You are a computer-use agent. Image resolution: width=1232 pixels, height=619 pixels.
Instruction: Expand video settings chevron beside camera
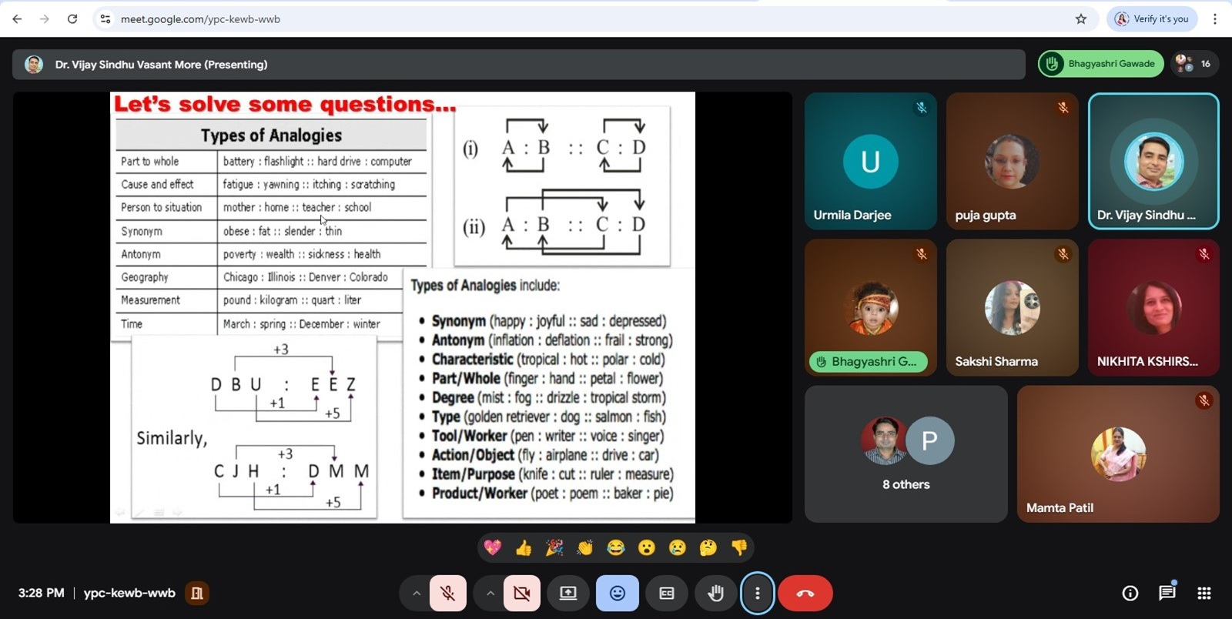coord(490,593)
